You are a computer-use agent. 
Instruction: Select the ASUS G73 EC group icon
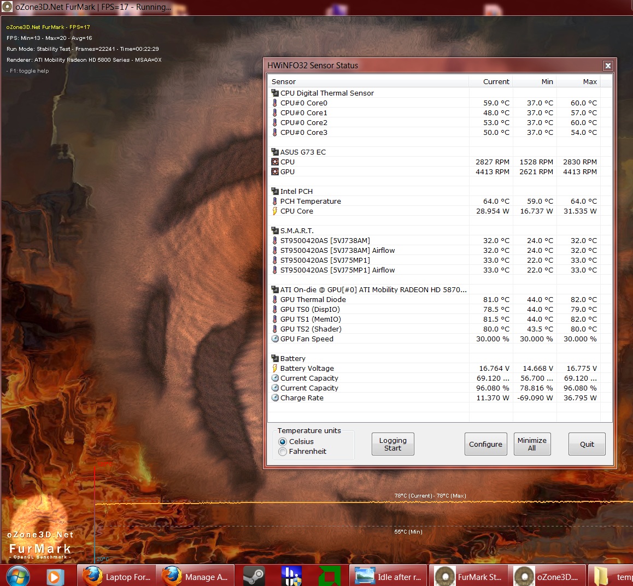275,152
